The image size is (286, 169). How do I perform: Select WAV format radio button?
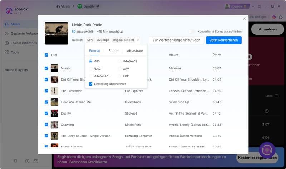click(x=119, y=69)
